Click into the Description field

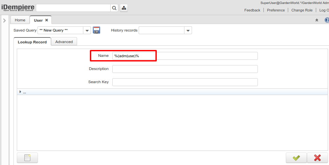185,69
